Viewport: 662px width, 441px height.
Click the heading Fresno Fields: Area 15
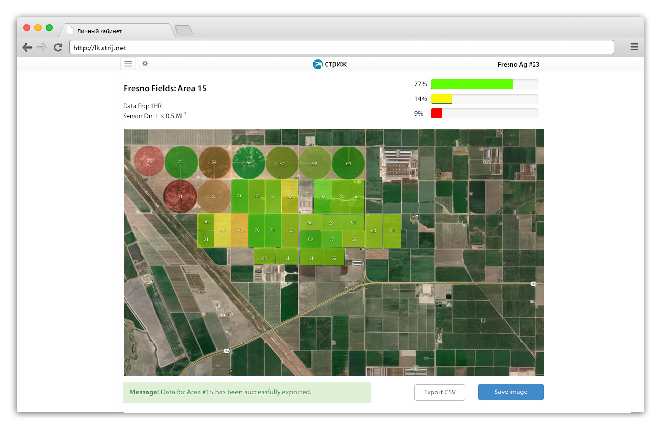pyautogui.click(x=165, y=88)
